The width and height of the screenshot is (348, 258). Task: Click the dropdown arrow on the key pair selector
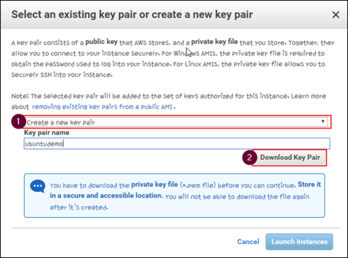pos(323,122)
